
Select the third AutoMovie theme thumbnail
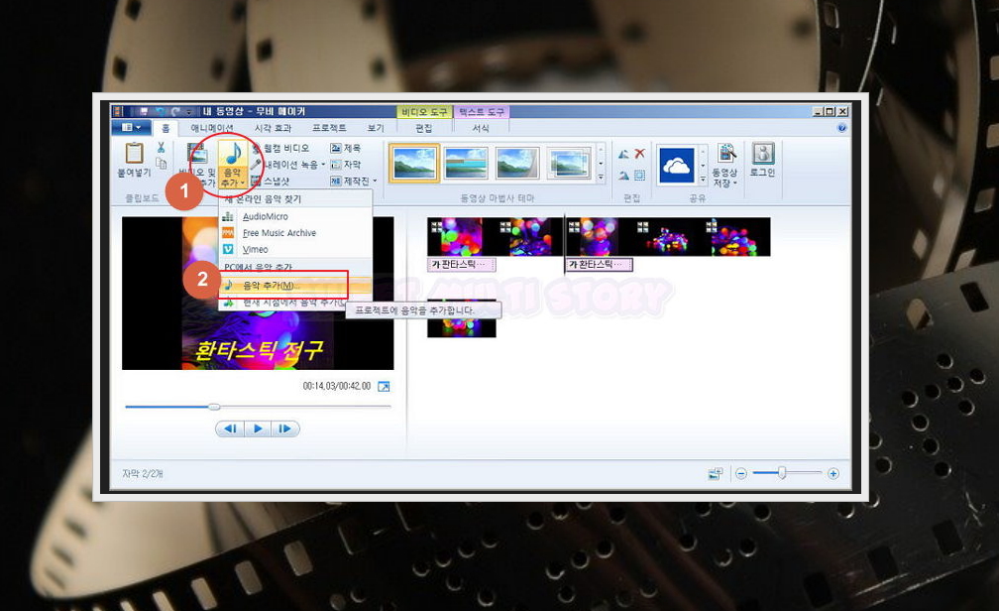517,164
